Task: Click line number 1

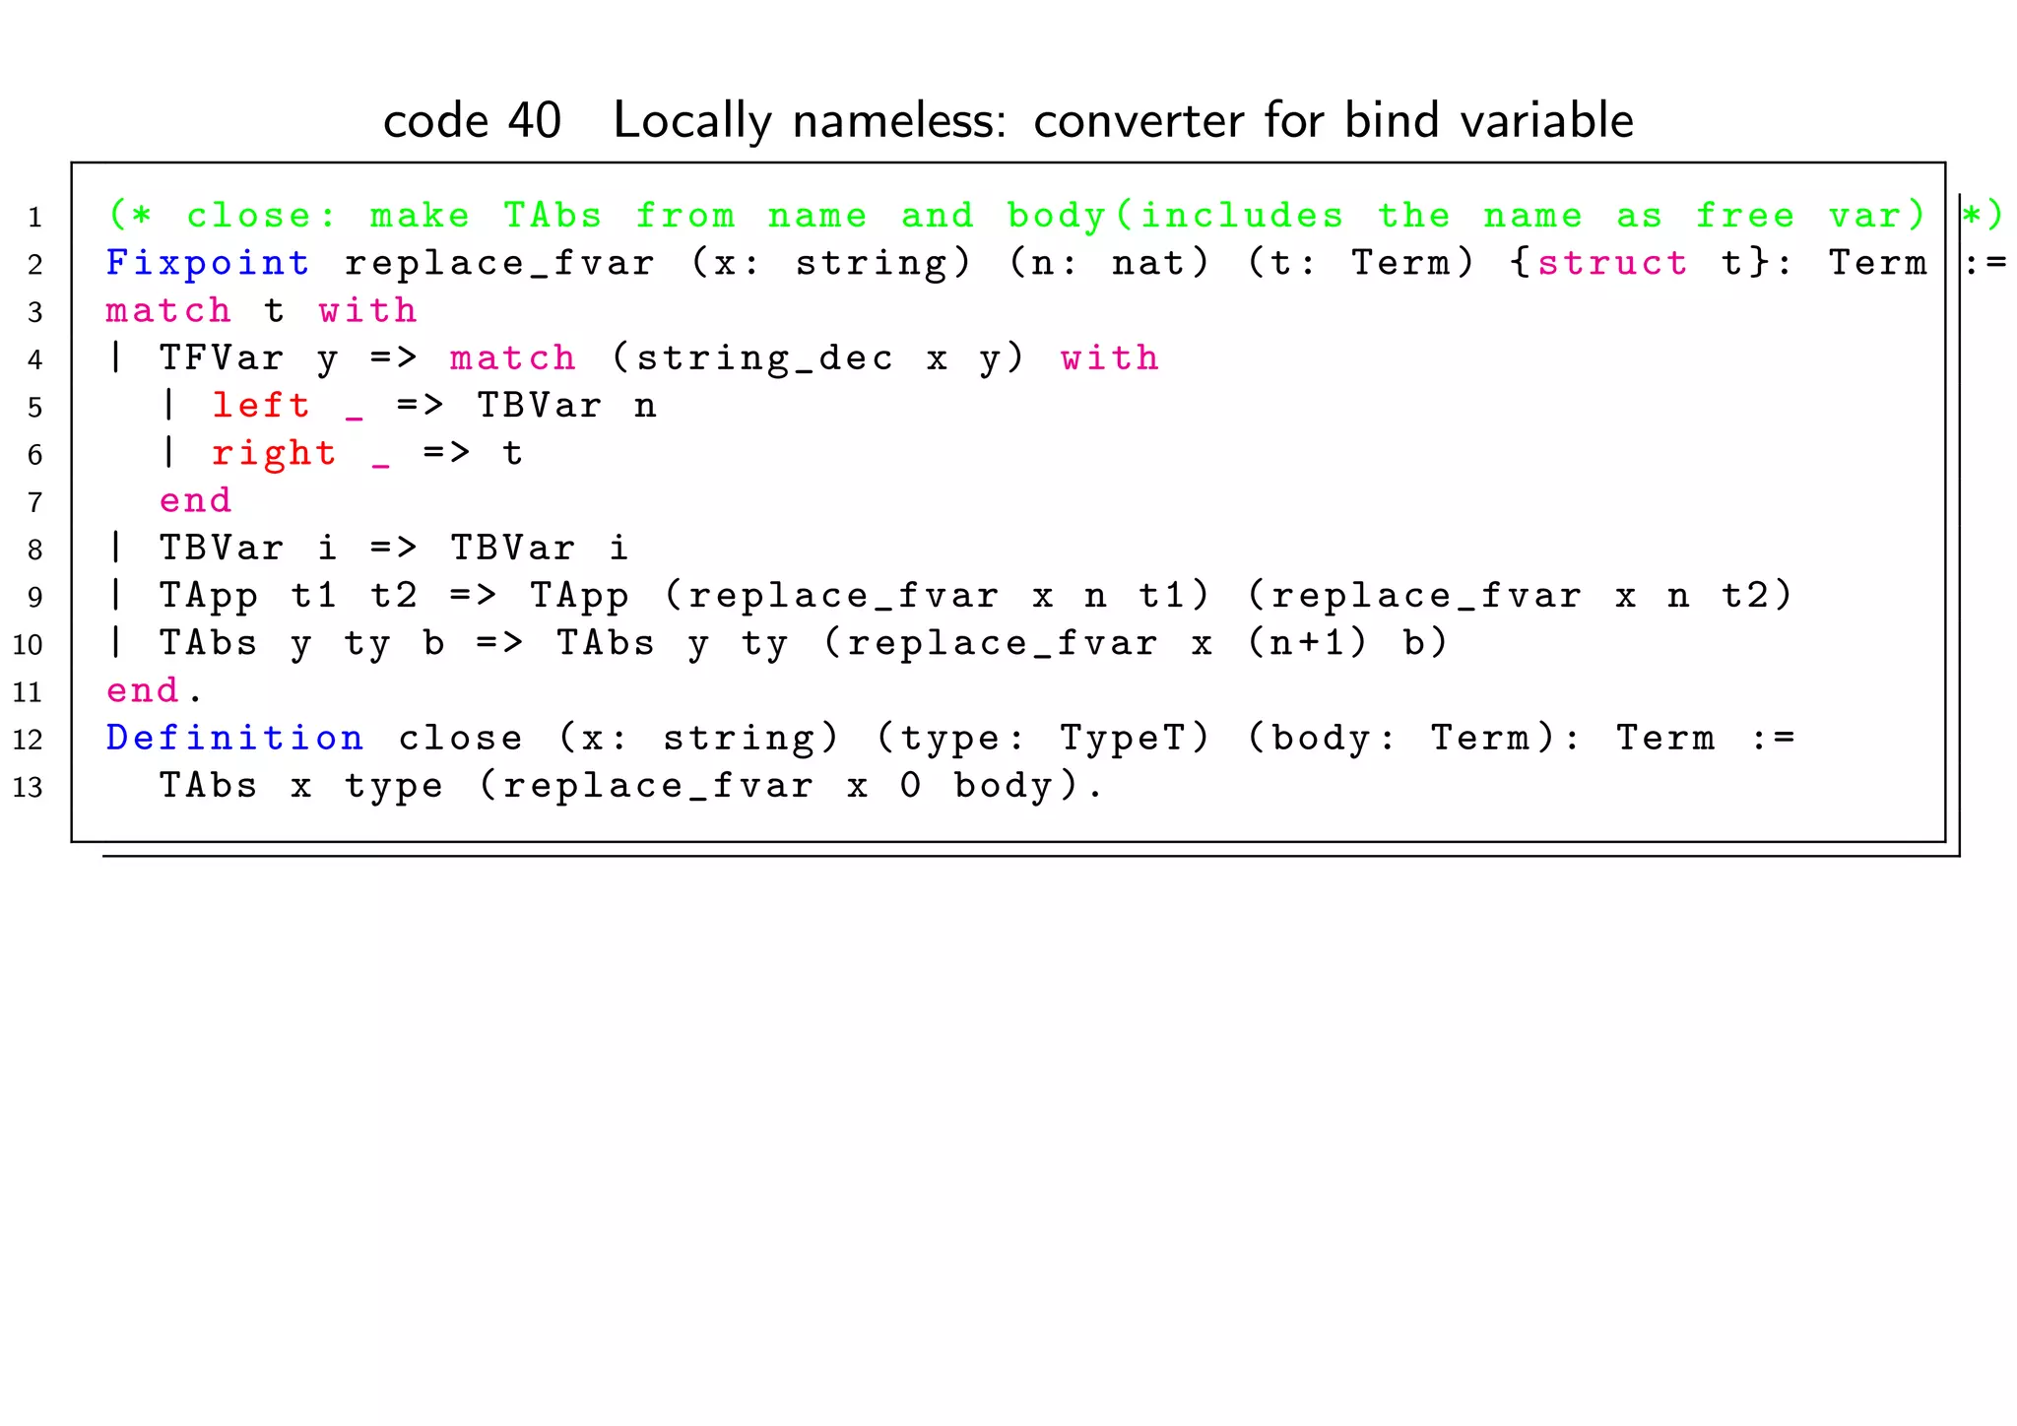Action: (35, 217)
